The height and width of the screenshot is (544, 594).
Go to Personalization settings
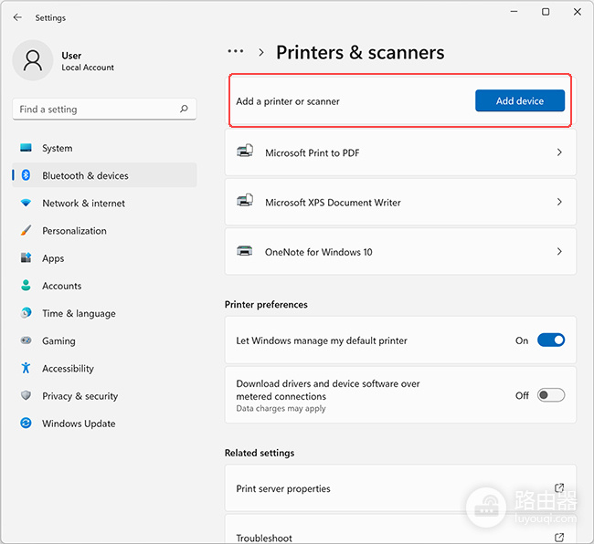click(104, 231)
